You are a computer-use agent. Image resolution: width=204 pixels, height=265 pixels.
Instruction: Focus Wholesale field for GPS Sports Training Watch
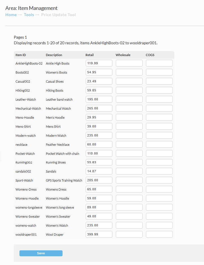point(129,180)
